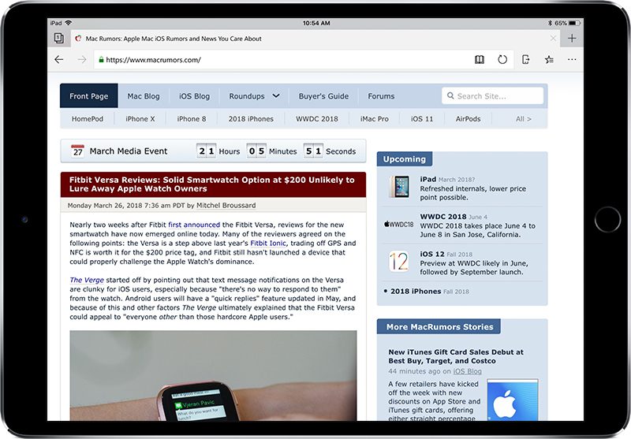Click the green padlock security icon

tap(101, 59)
